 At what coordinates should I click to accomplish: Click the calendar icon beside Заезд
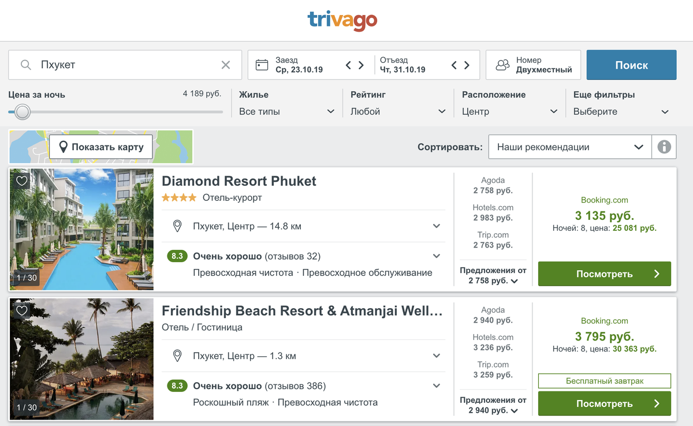262,65
